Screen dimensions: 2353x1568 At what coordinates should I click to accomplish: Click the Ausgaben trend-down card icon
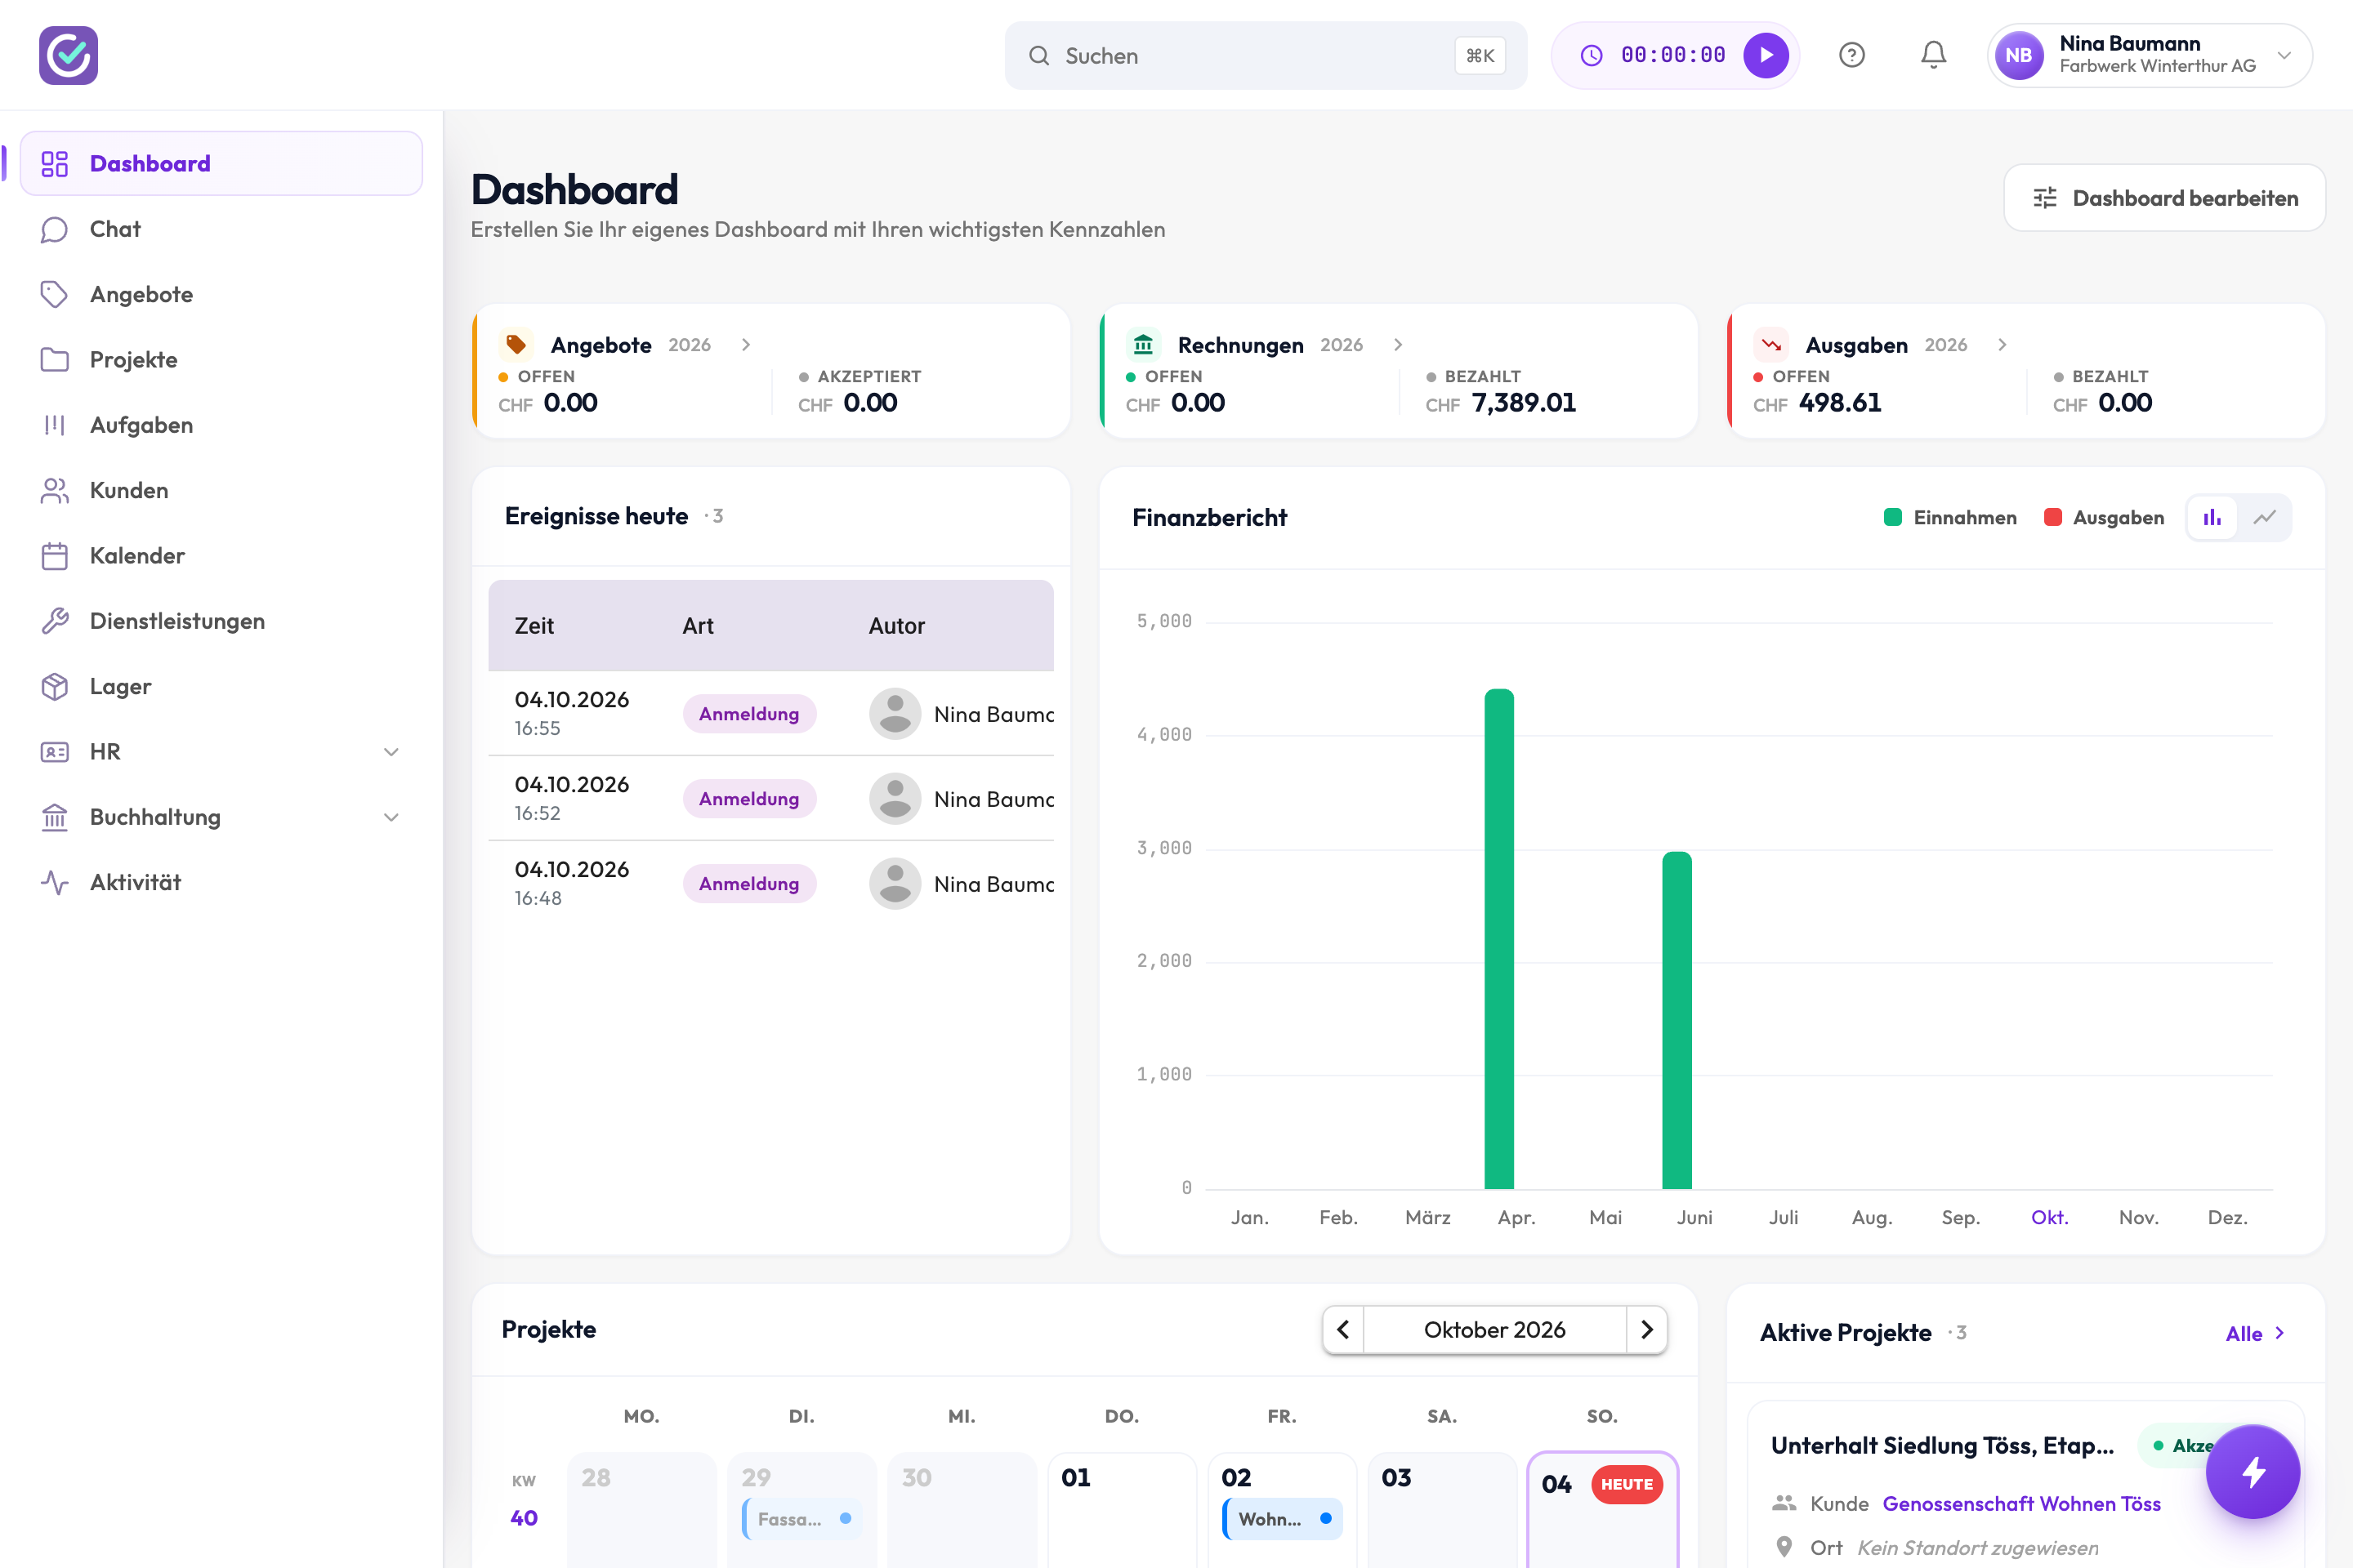(1770, 344)
